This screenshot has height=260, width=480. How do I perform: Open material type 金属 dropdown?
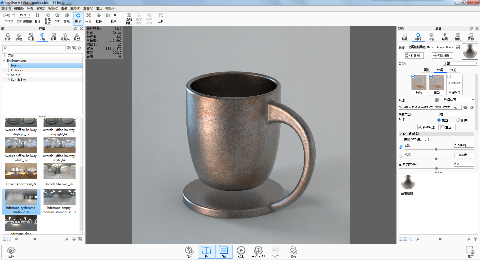click(x=460, y=63)
